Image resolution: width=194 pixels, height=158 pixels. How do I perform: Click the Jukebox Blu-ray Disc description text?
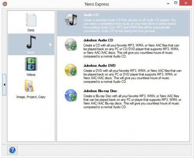coord(132,102)
